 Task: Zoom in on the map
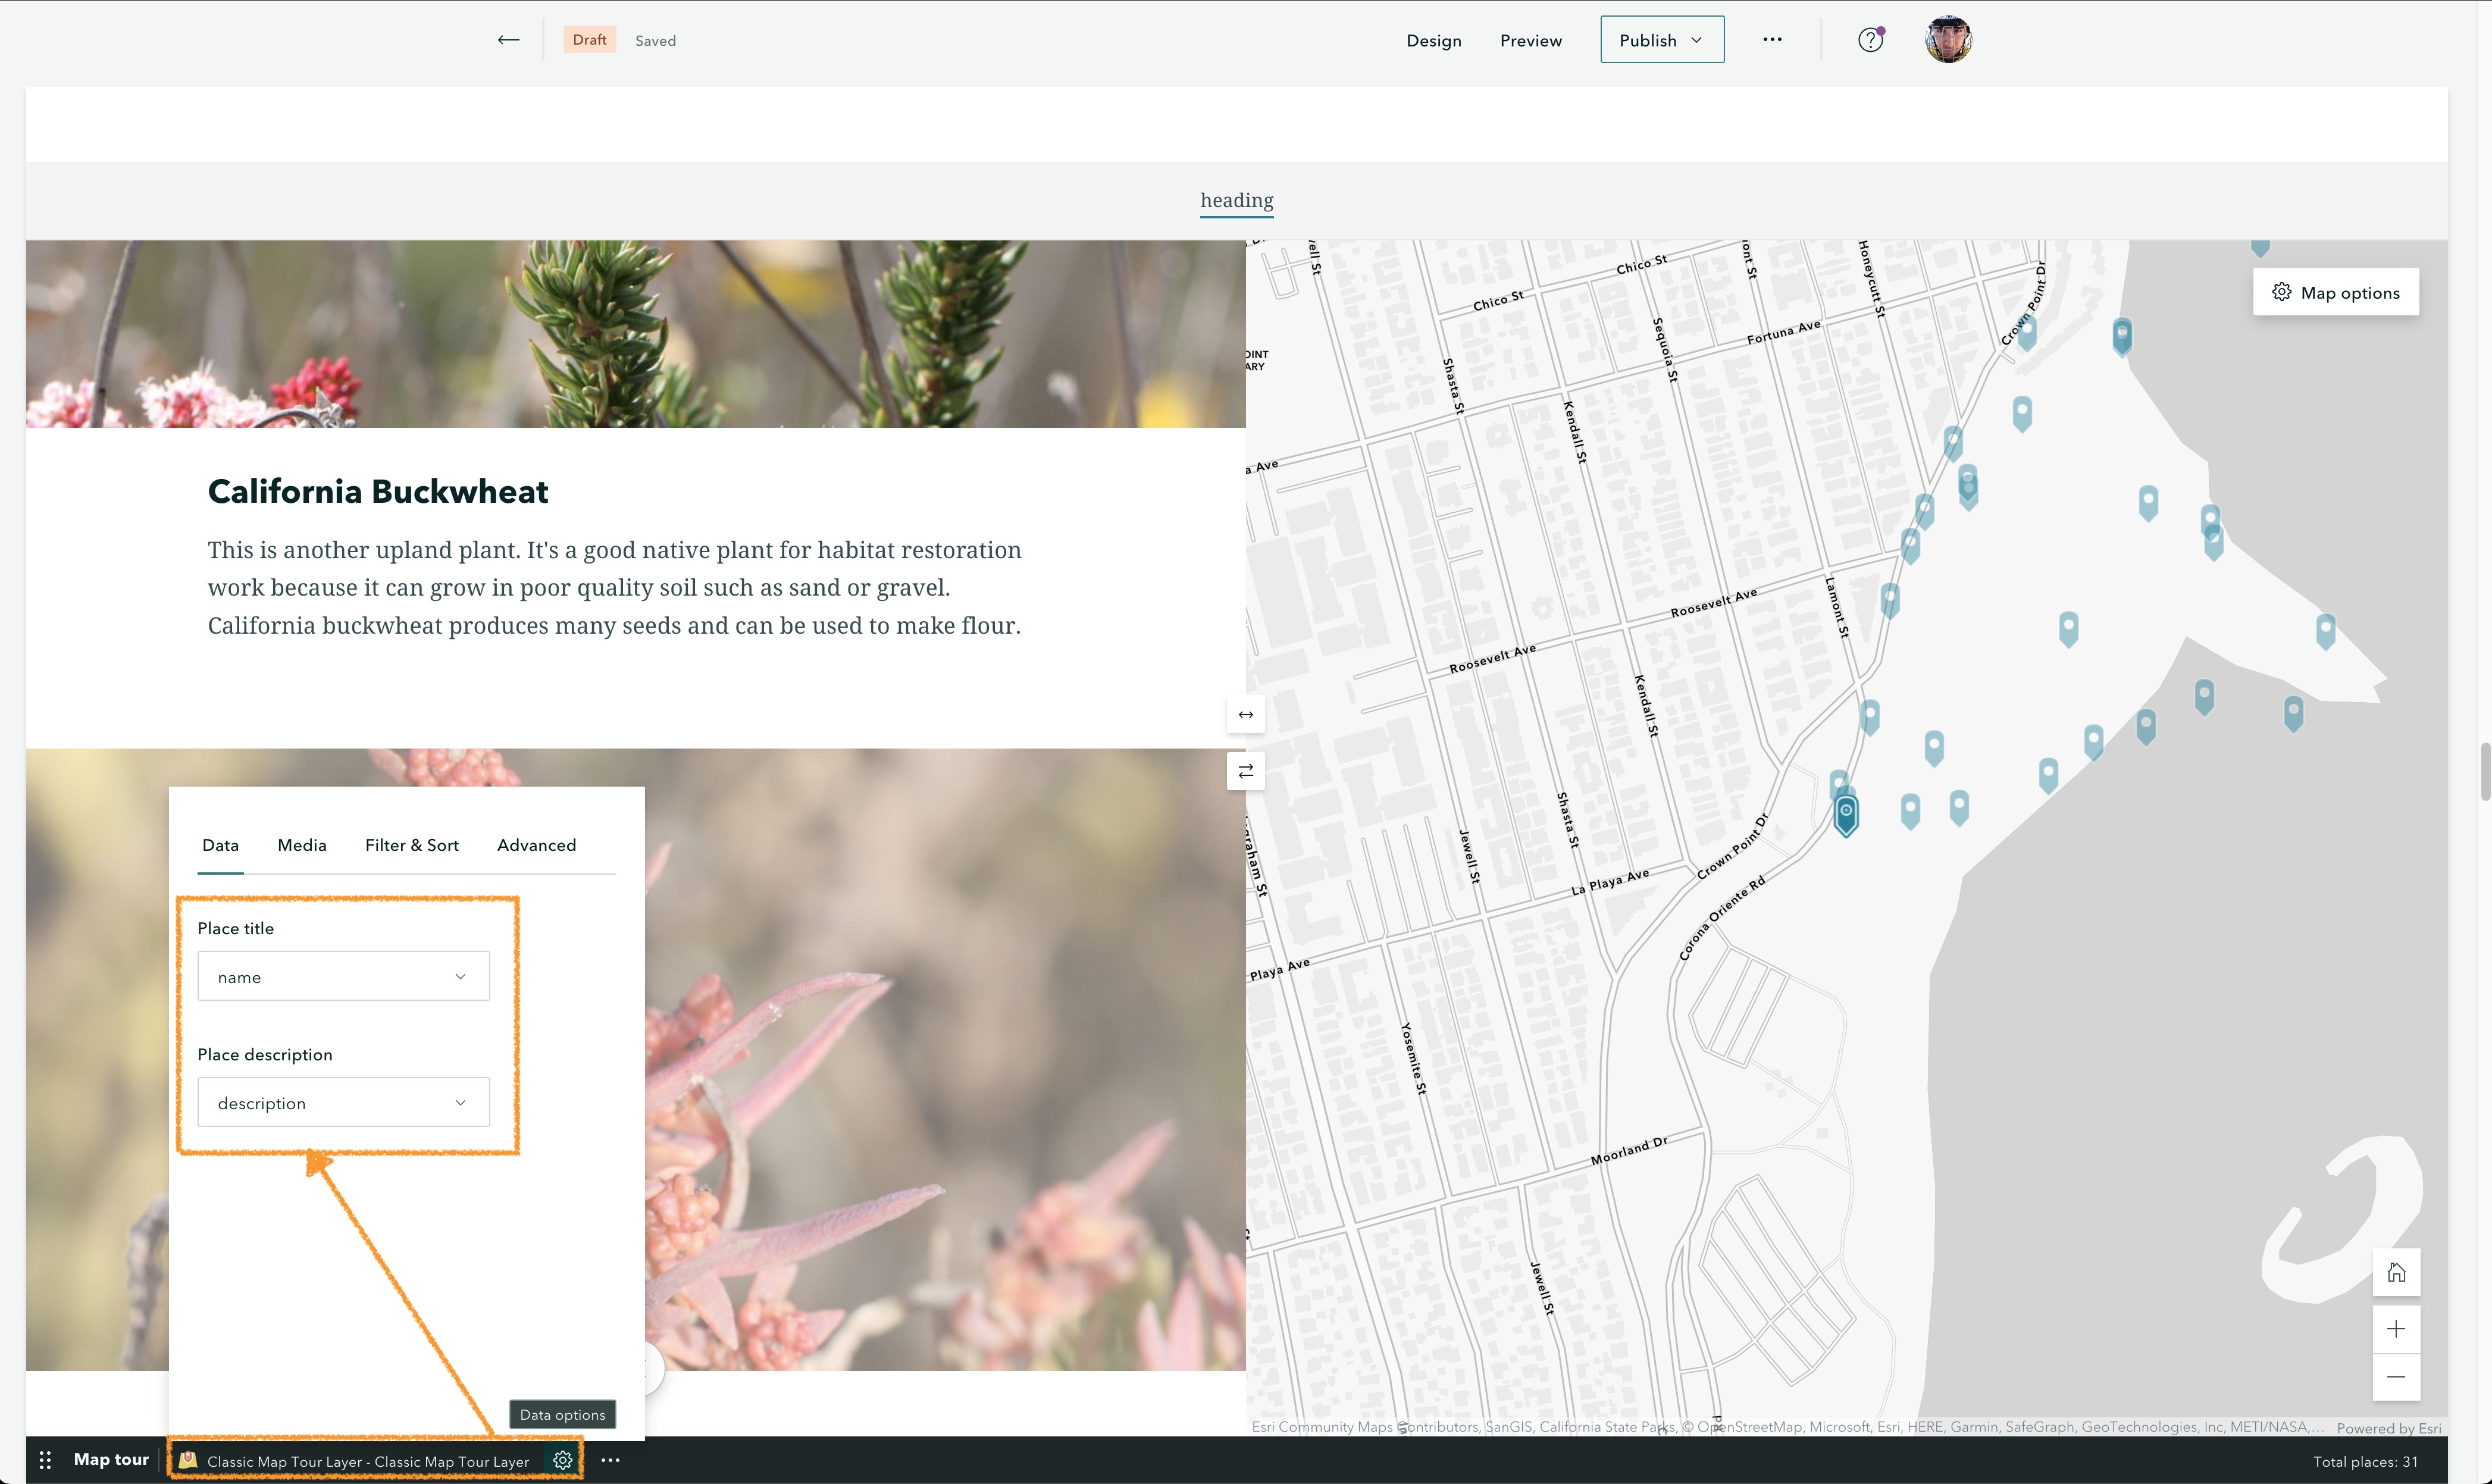coord(2396,1328)
